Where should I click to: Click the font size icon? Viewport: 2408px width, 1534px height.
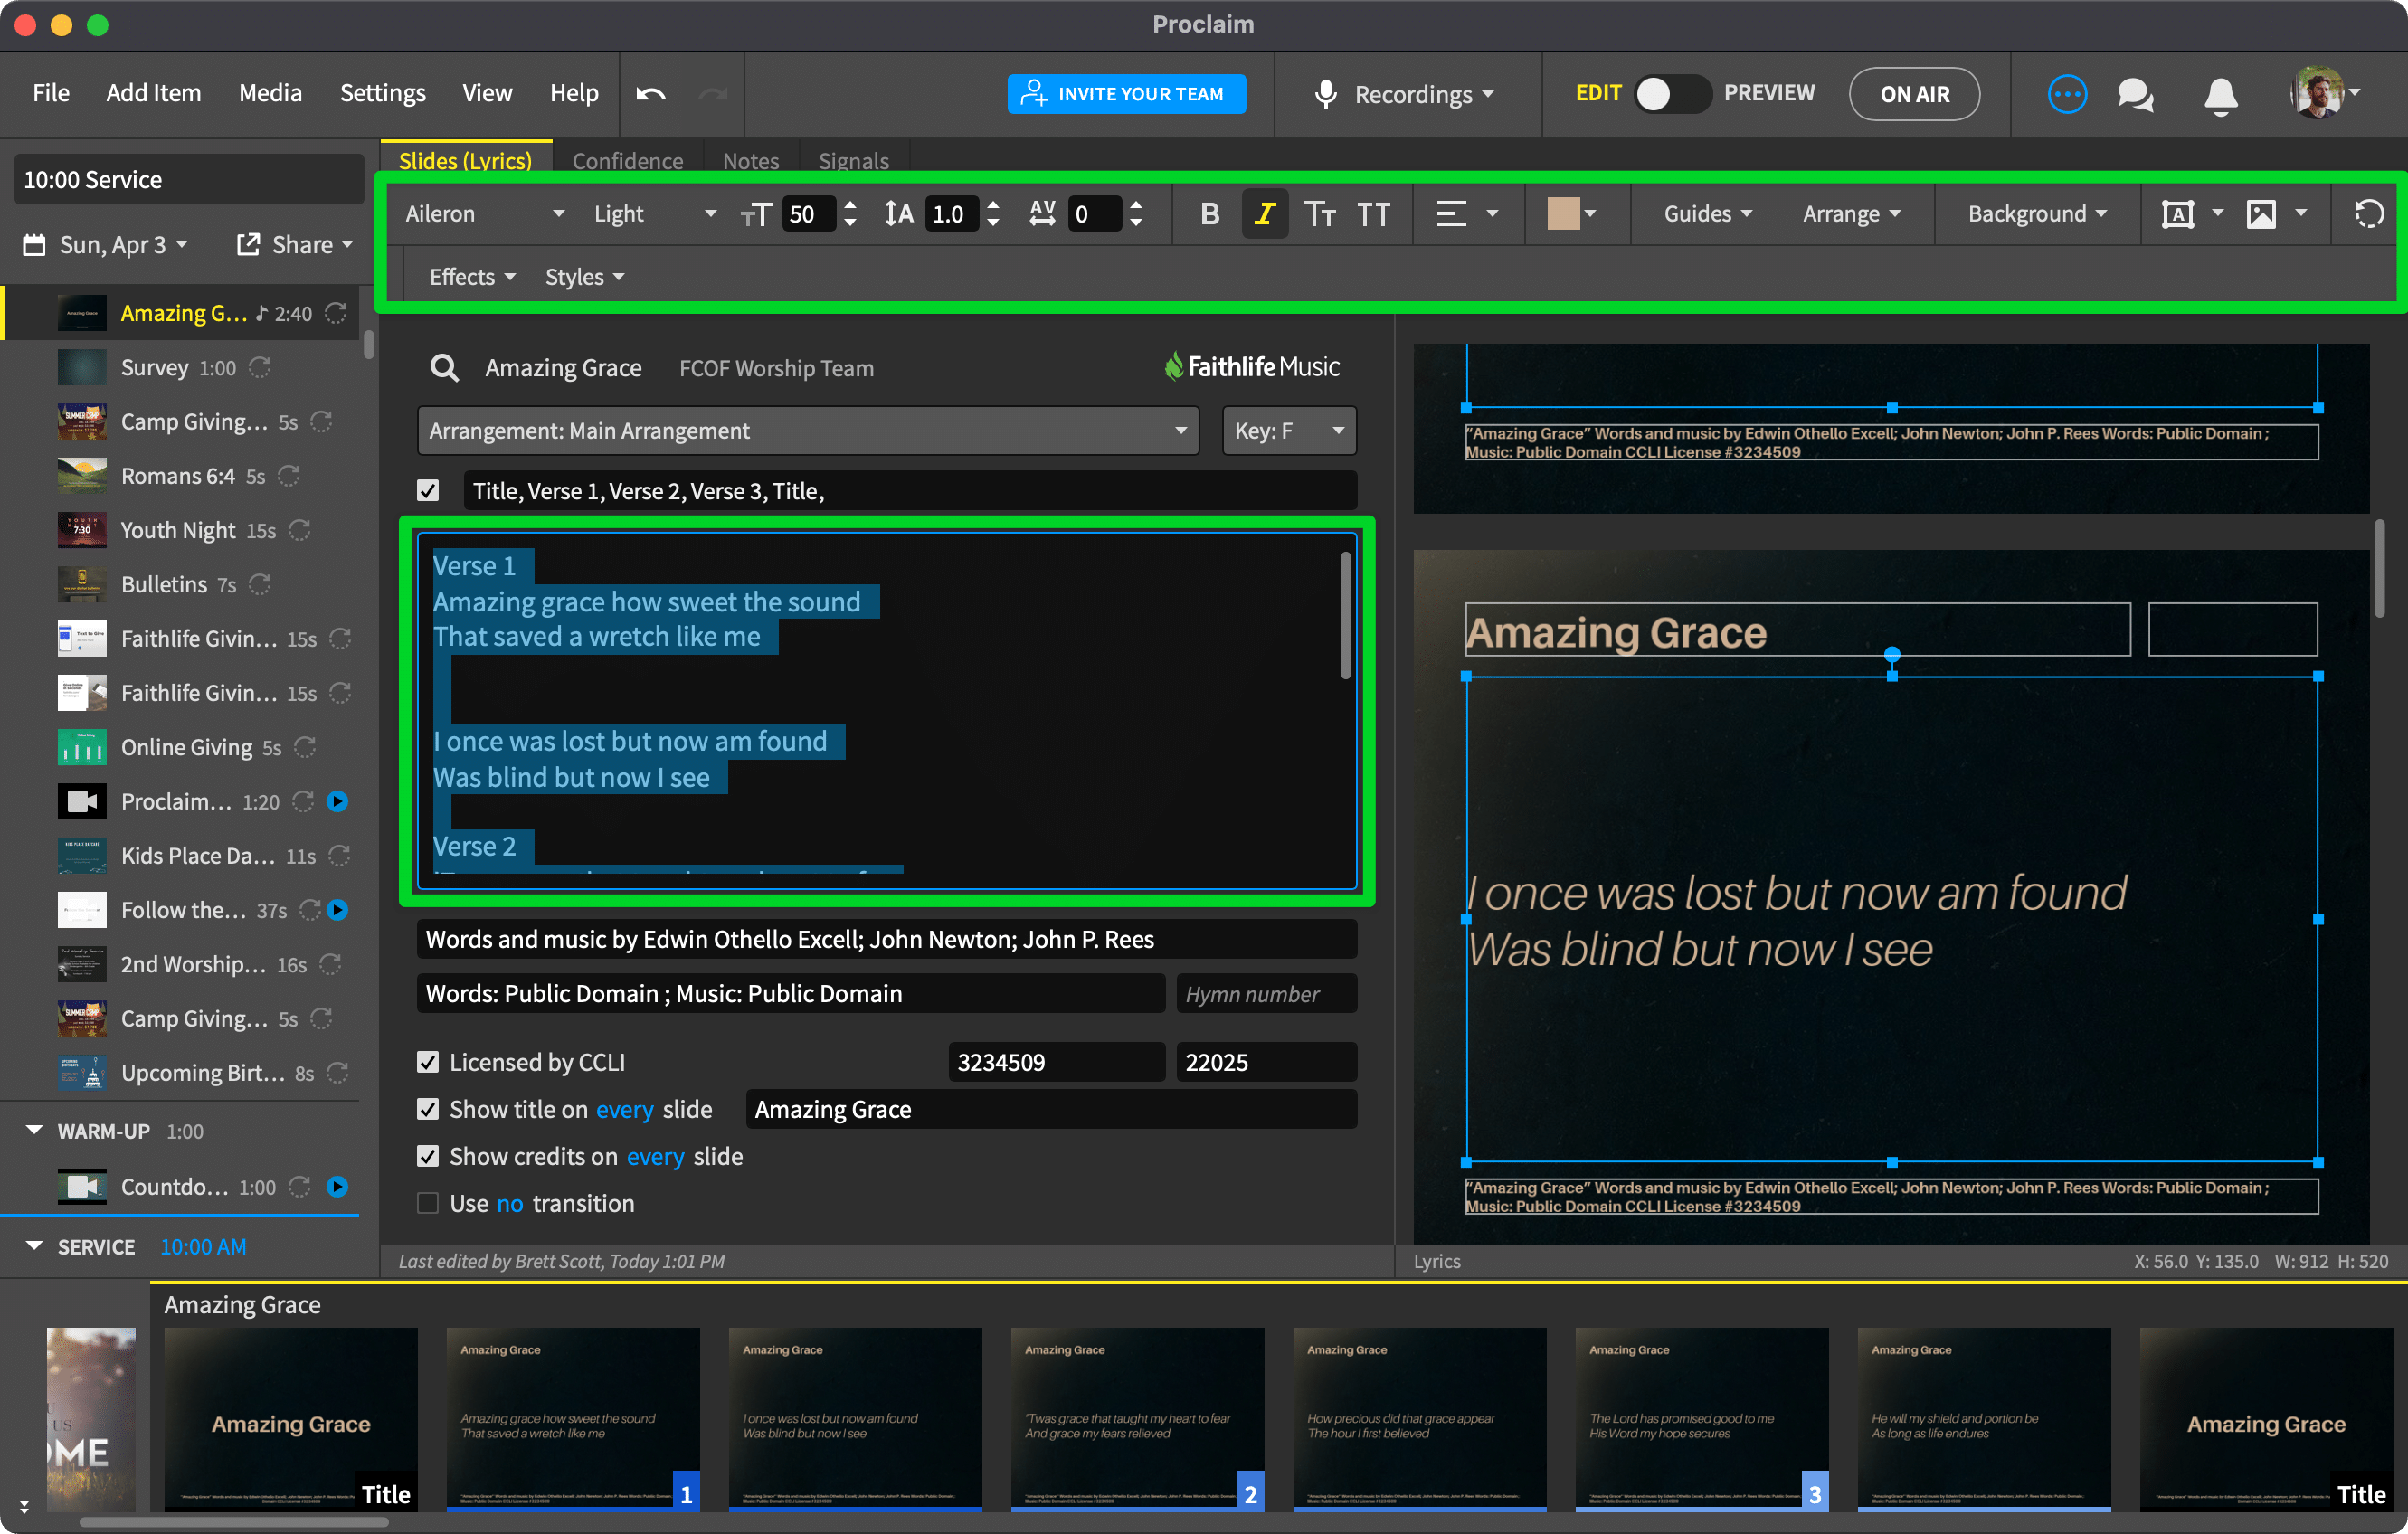pos(756,214)
